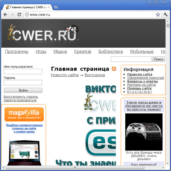
Task: Focus the Имя пользователя input field
Action: 23,71
